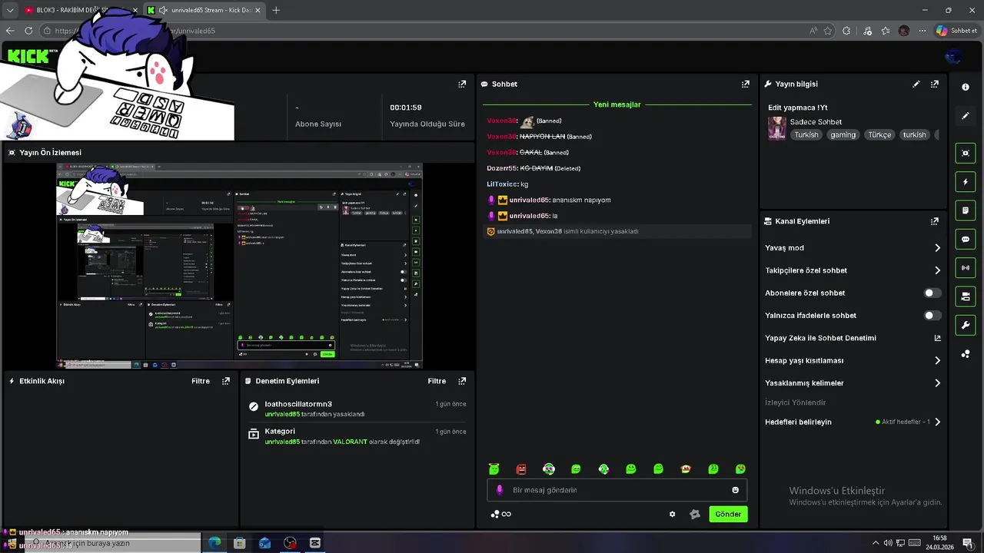
Task: Click Yeni mesajlar banner in chat
Action: click(617, 104)
